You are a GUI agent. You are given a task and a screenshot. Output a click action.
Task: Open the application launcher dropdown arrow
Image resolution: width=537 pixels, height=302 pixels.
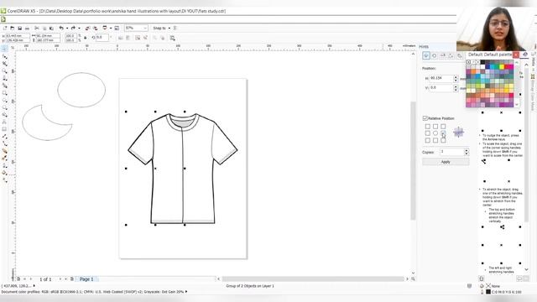(111, 28)
